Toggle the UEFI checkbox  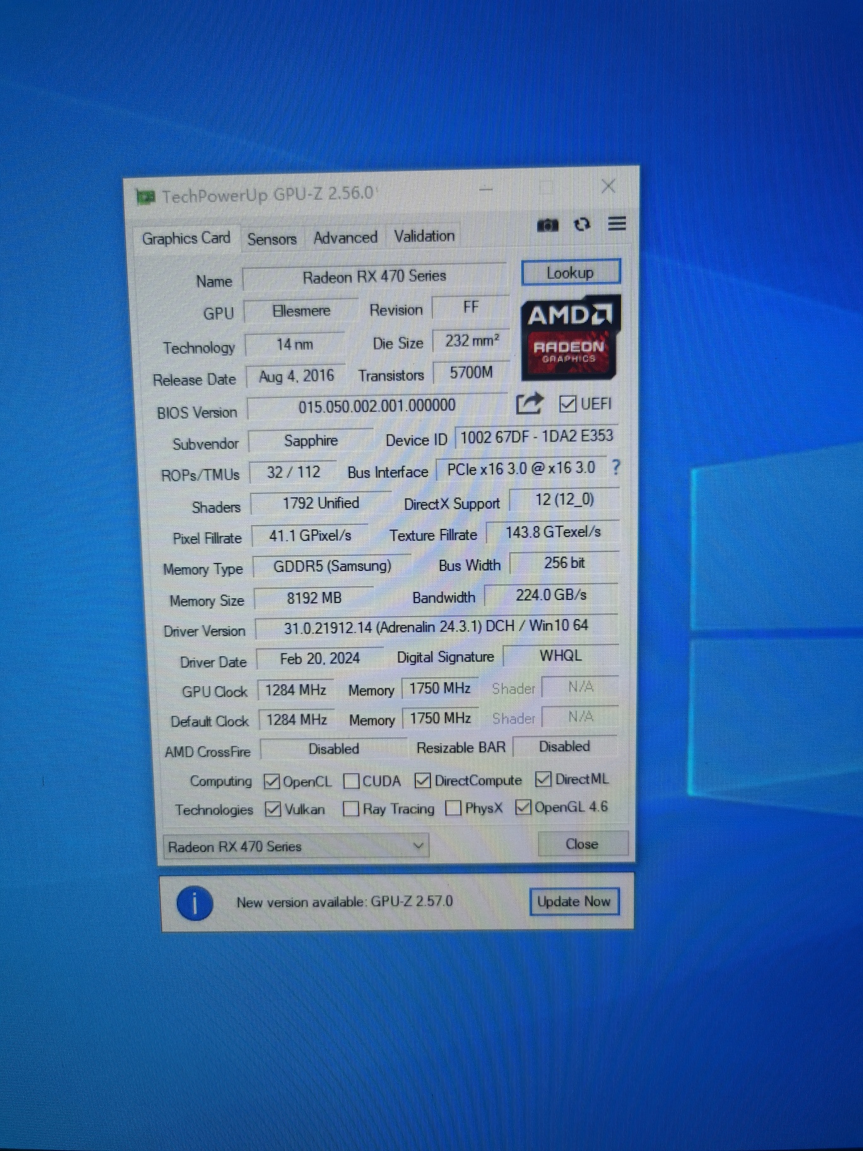567,404
